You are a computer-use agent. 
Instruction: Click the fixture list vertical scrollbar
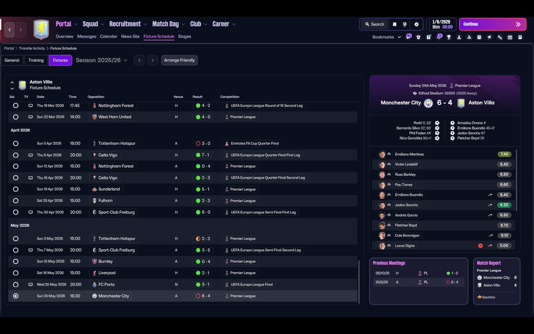coord(358,281)
